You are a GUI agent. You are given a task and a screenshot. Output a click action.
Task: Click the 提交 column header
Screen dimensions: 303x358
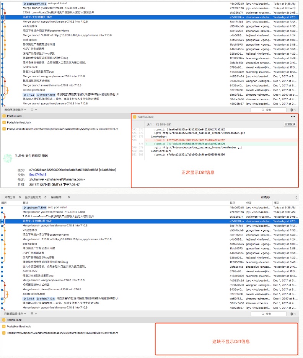(x=233, y=202)
